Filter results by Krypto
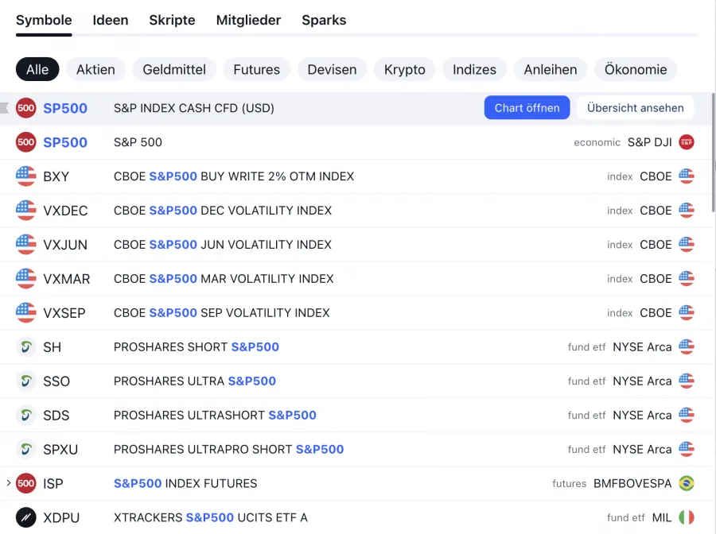716x534 pixels. 404,70
